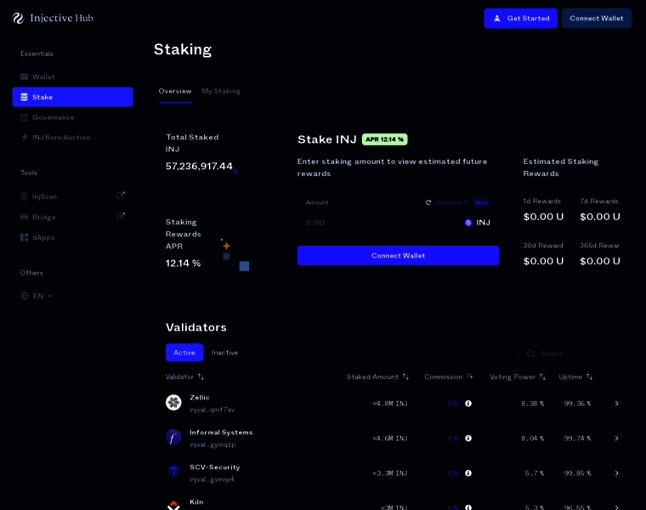
Task: Open the dApps sidebar item
Action: pyautogui.click(x=72, y=238)
